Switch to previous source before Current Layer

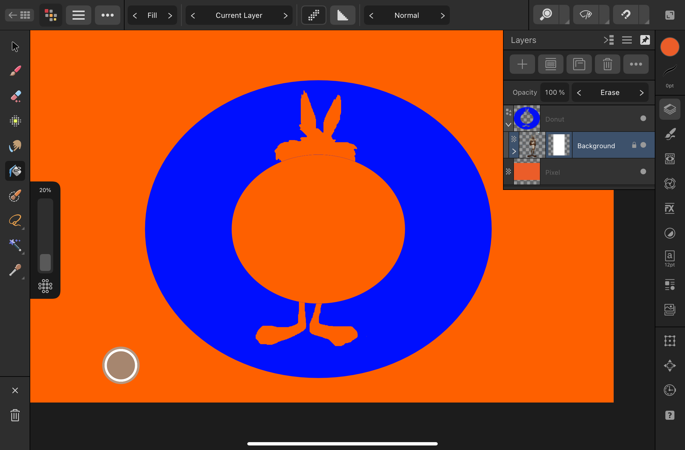193,15
